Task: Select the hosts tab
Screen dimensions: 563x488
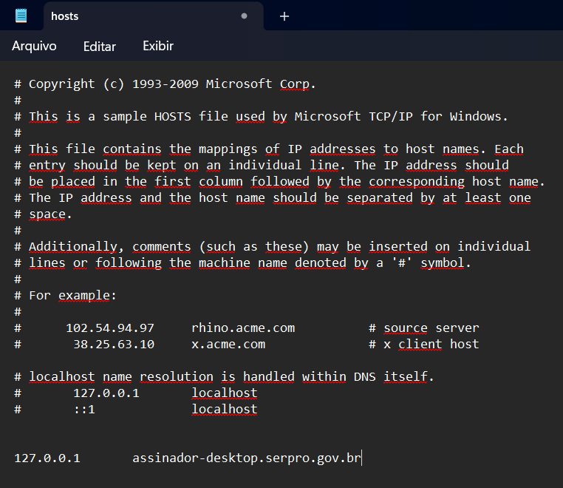Action: [154, 16]
